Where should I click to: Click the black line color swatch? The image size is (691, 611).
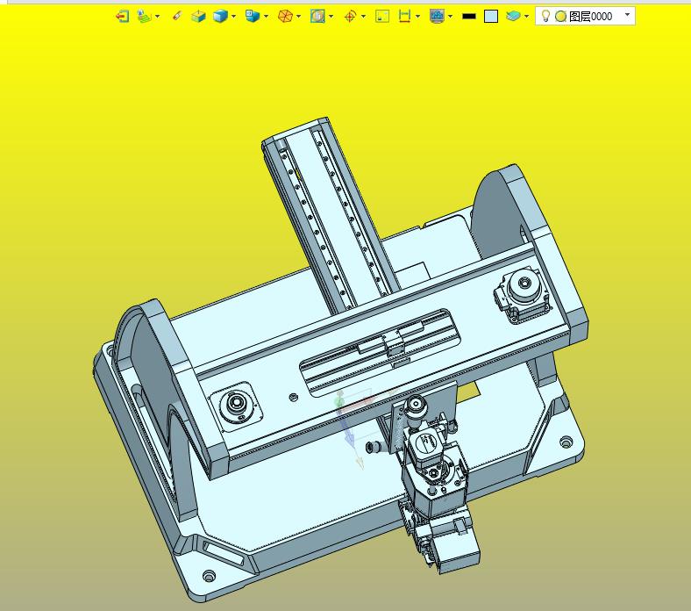(469, 17)
